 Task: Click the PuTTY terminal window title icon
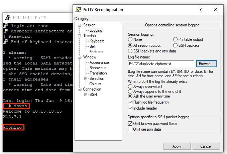(x=7, y=18)
